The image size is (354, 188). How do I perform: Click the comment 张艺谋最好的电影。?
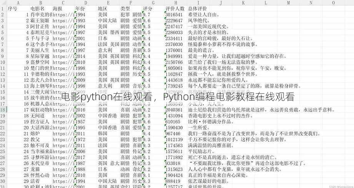click(209, 181)
